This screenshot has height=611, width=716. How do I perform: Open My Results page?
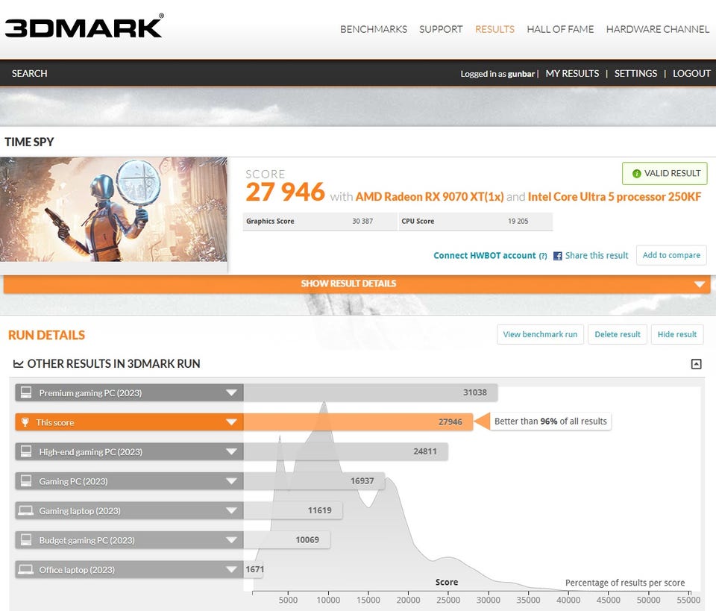tap(572, 74)
